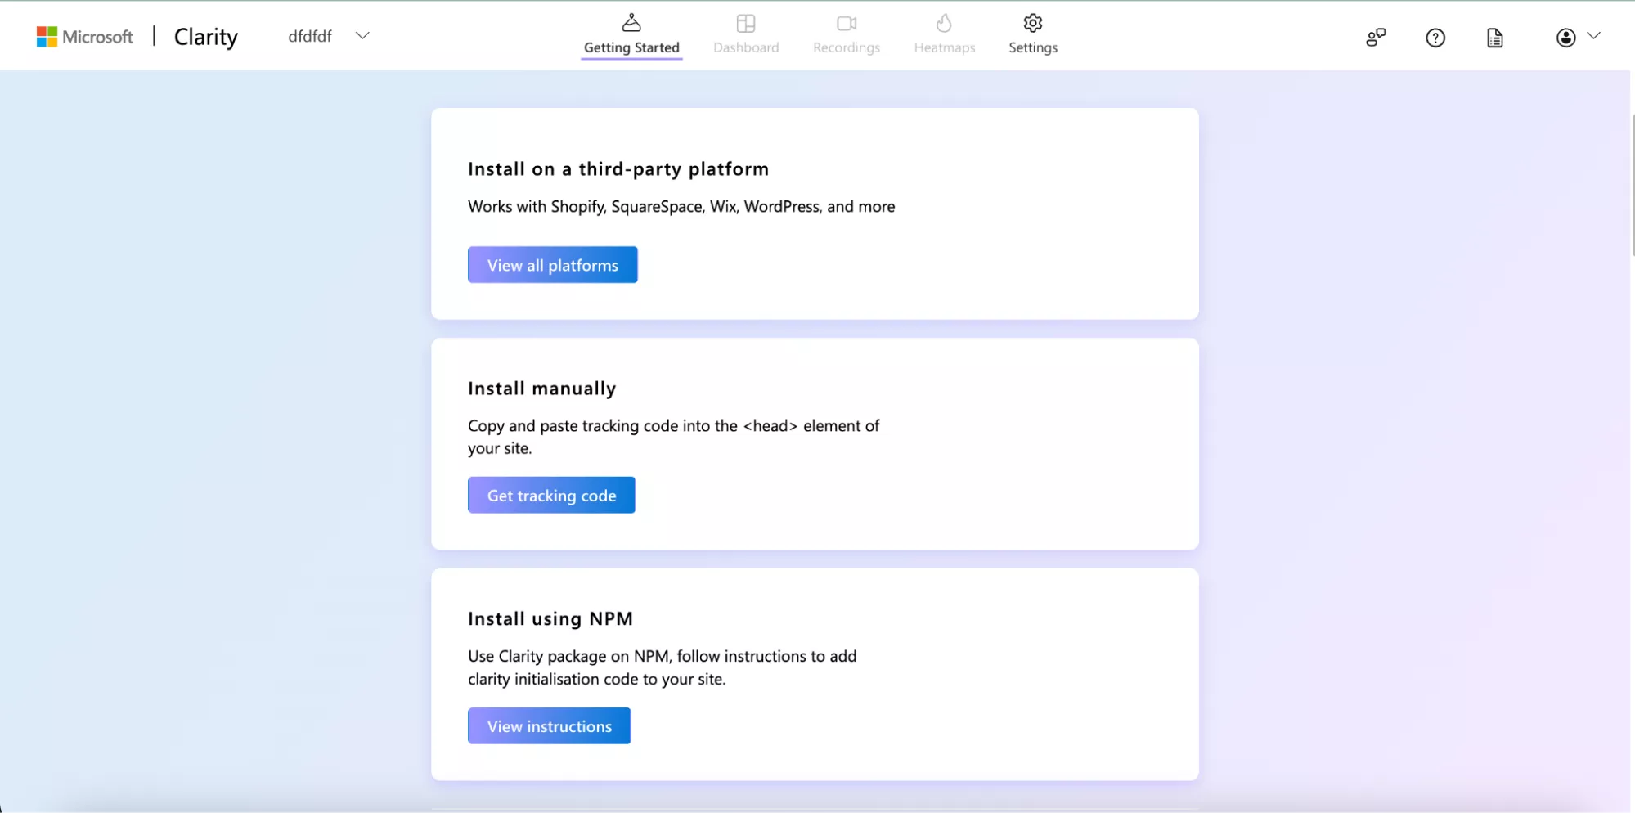Screen dimensions: 1635x813
Task: Click the Clarity product name link
Action: click(205, 37)
